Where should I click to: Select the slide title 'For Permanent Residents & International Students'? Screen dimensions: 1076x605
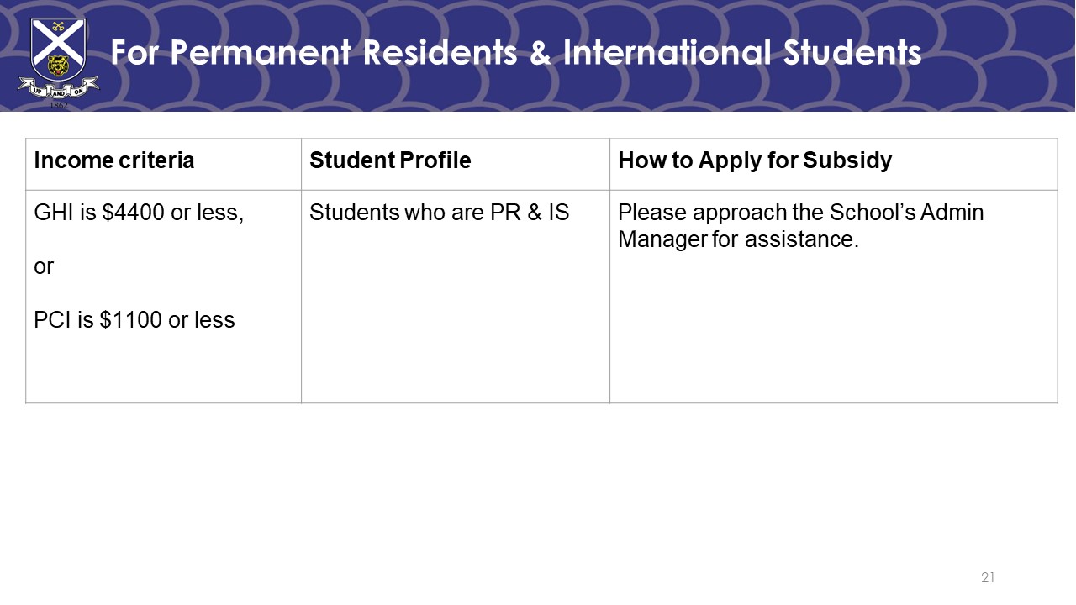point(516,52)
